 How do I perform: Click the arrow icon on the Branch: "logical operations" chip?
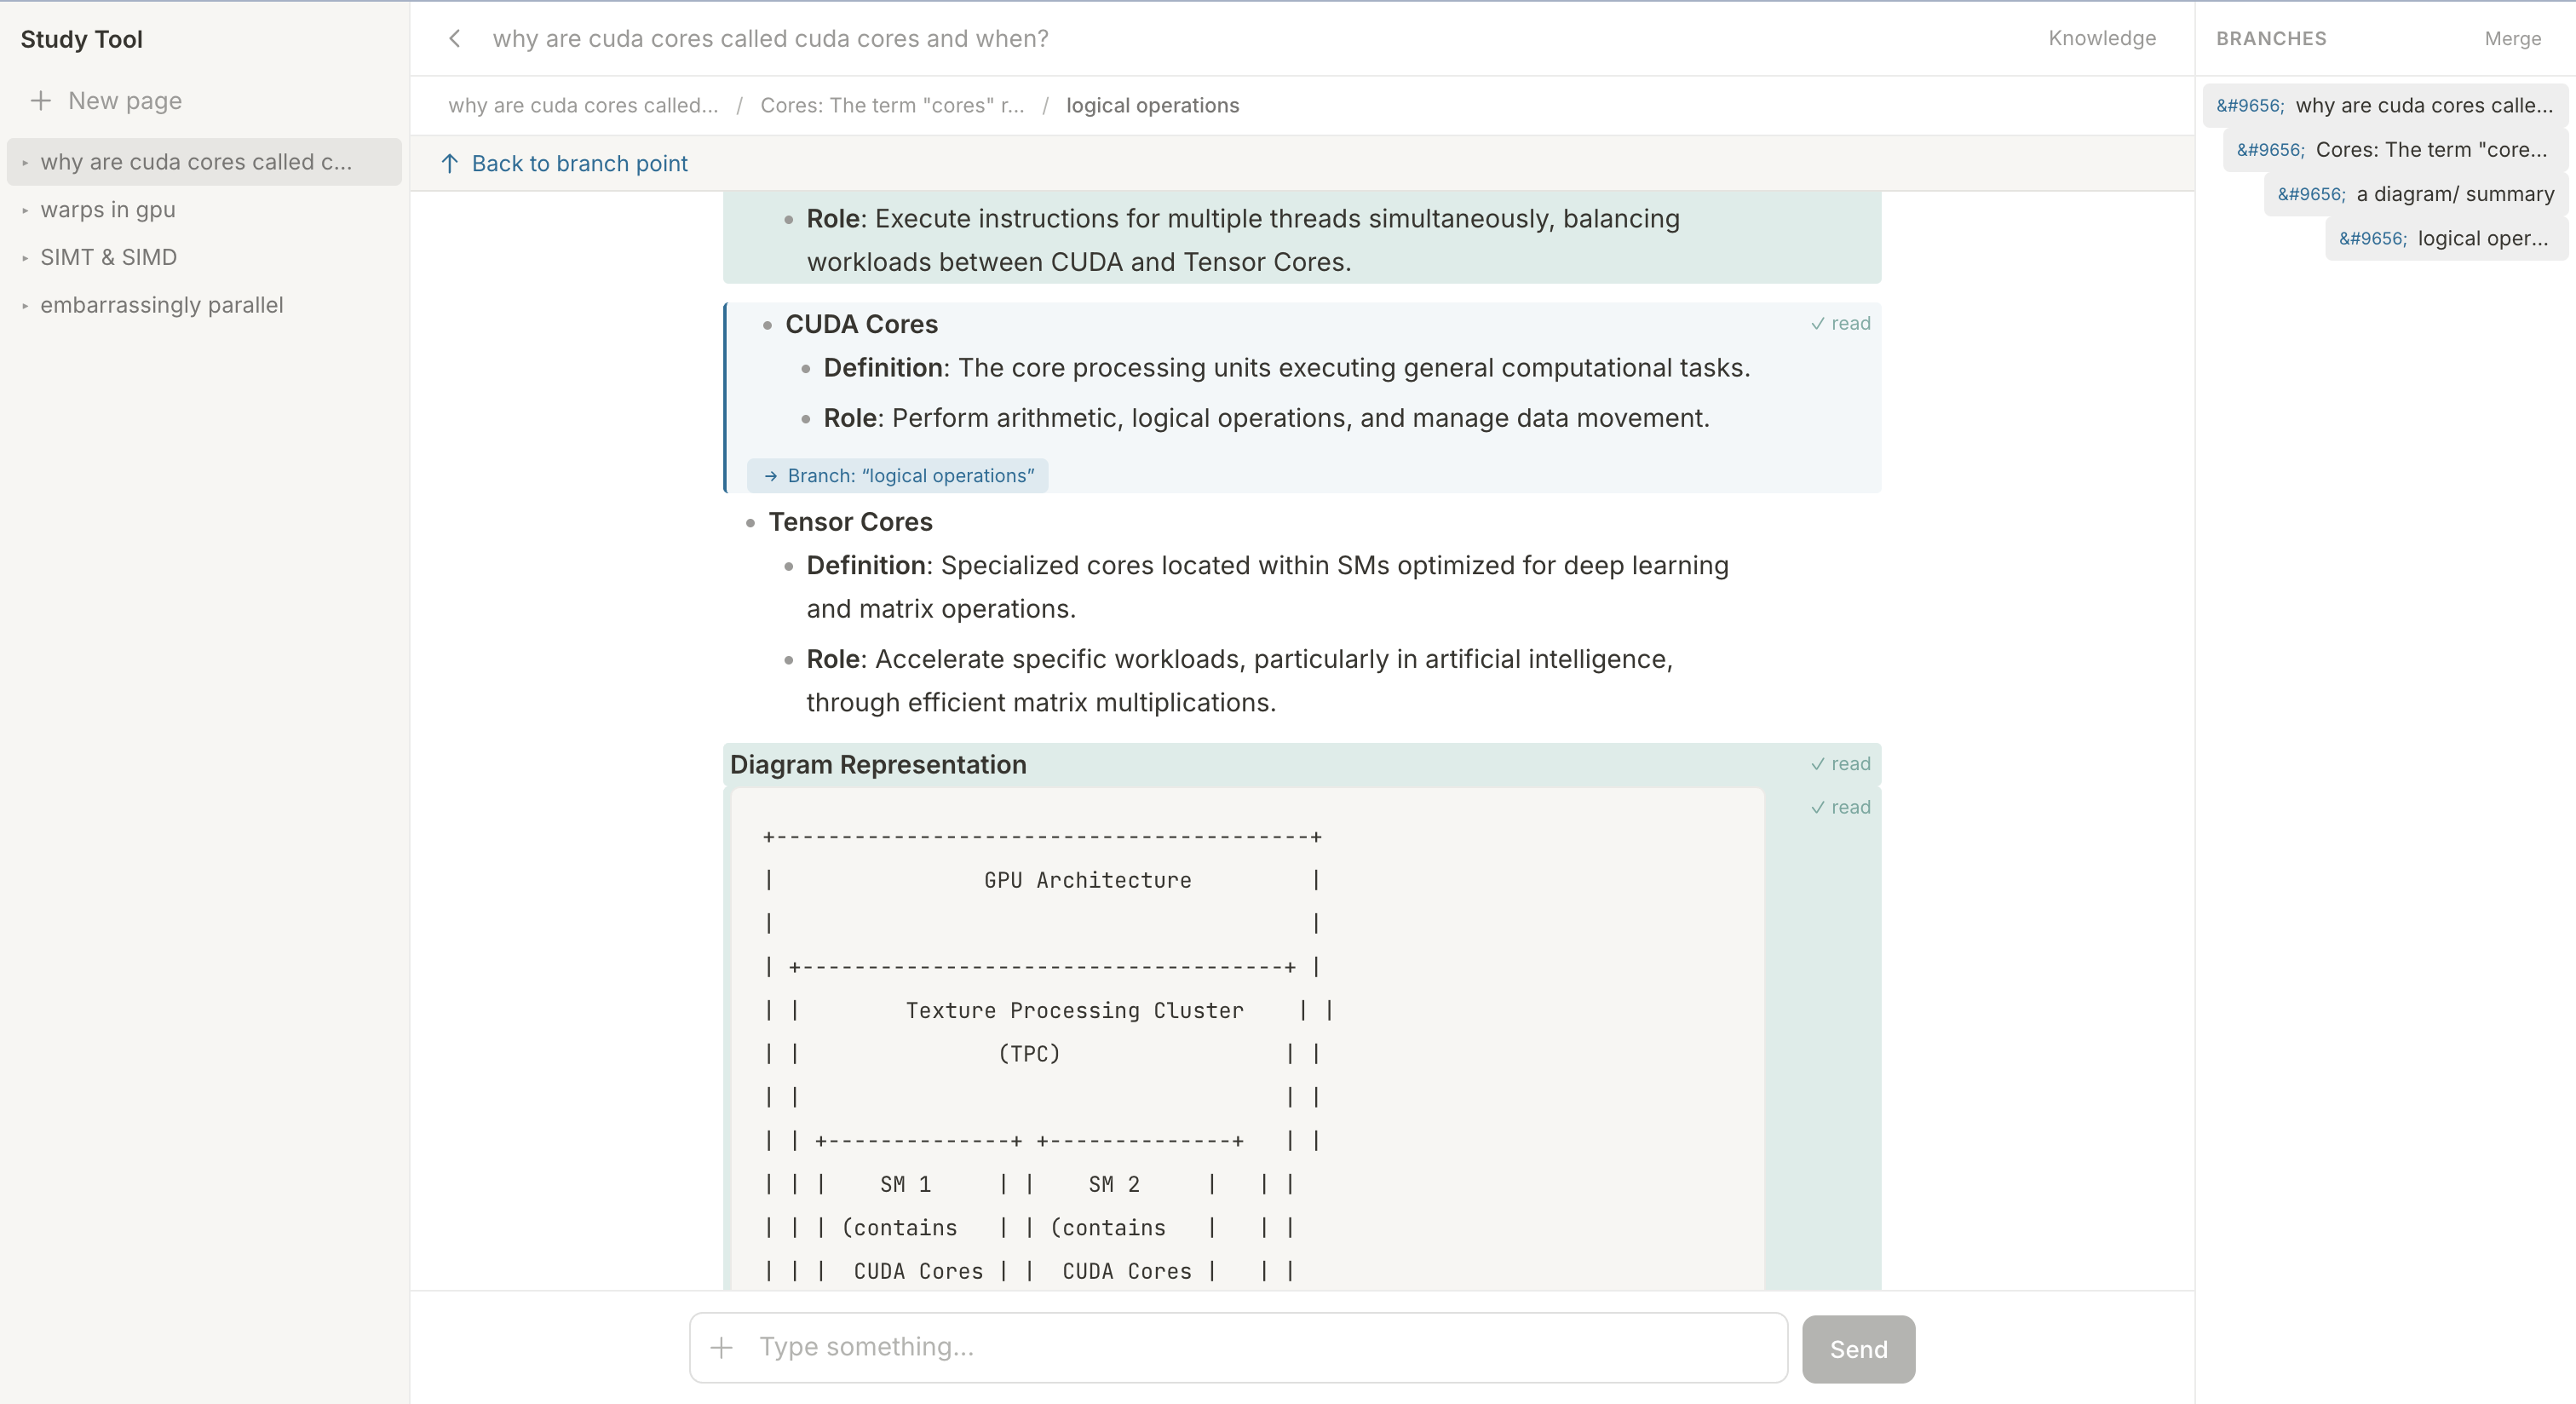770,475
